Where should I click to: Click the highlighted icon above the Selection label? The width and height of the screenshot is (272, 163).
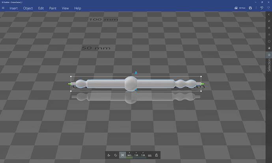[269, 55]
